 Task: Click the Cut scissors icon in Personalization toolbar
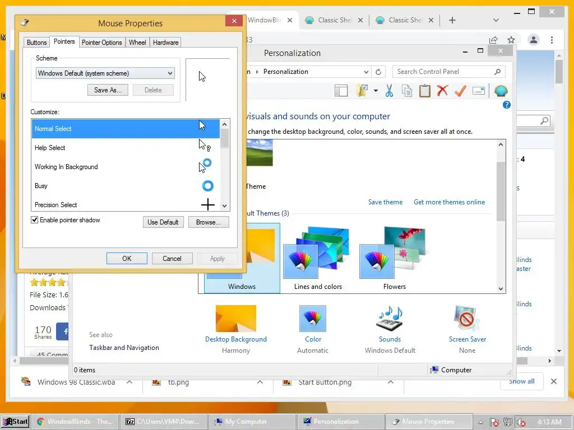pyautogui.click(x=389, y=90)
